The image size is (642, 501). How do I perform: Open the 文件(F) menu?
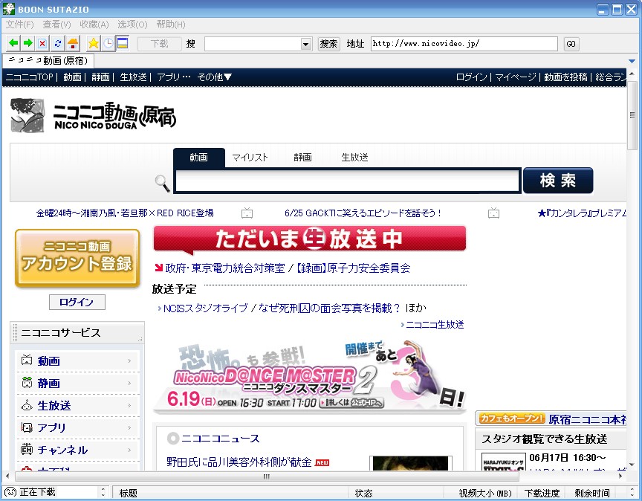19,25
